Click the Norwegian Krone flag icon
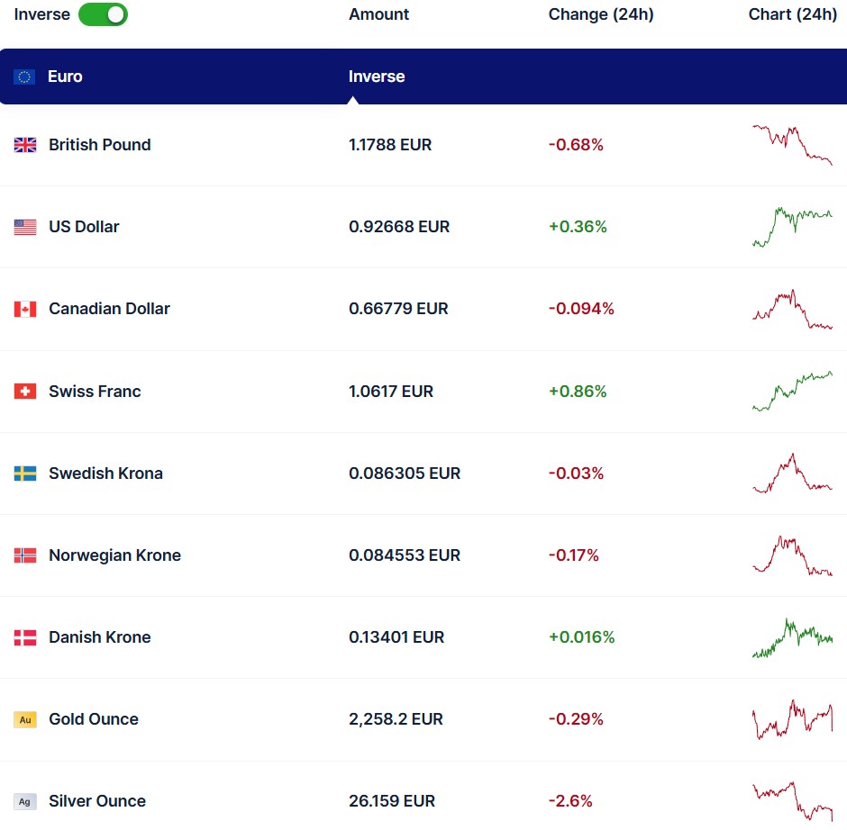Viewport: 847px width, 830px height. click(x=25, y=555)
